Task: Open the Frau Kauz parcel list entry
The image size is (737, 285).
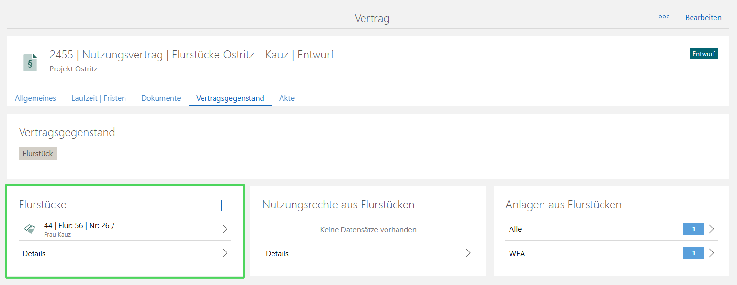Action: pos(115,229)
